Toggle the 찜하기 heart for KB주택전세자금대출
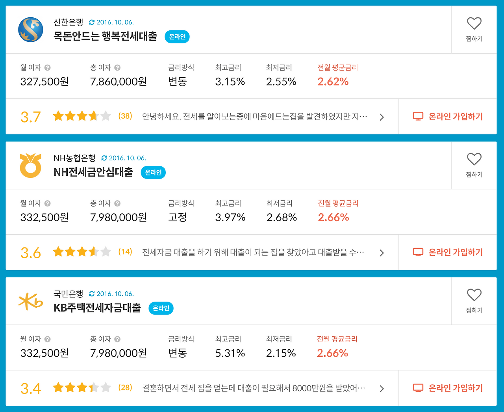The height and width of the screenshot is (412, 504). pyautogui.click(x=474, y=295)
